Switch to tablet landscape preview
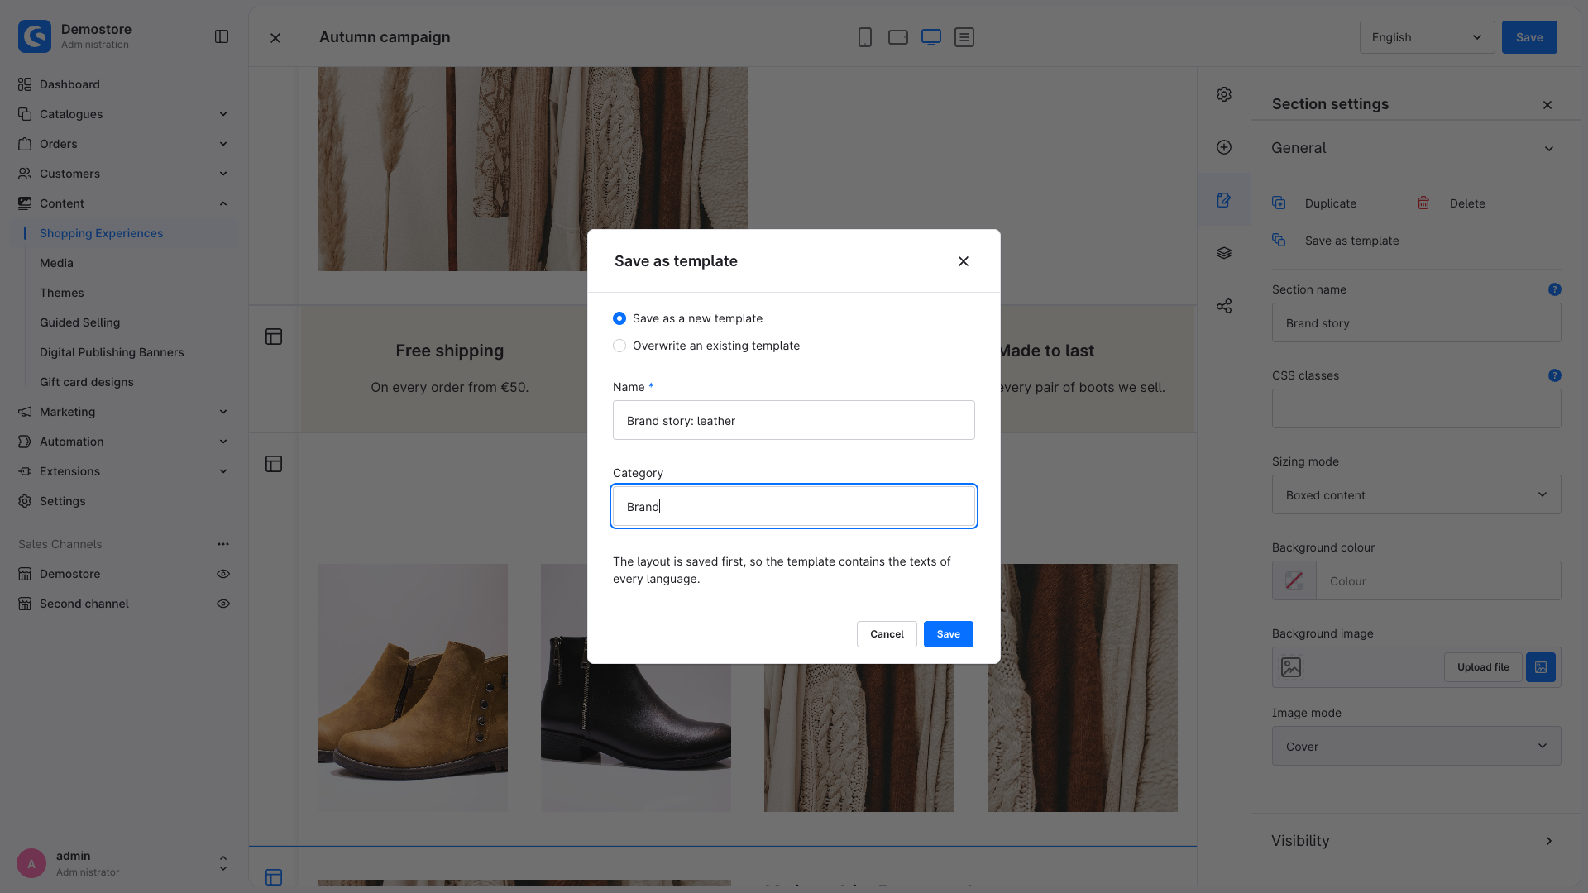The height and width of the screenshot is (893, 1588). pos(898,37)
